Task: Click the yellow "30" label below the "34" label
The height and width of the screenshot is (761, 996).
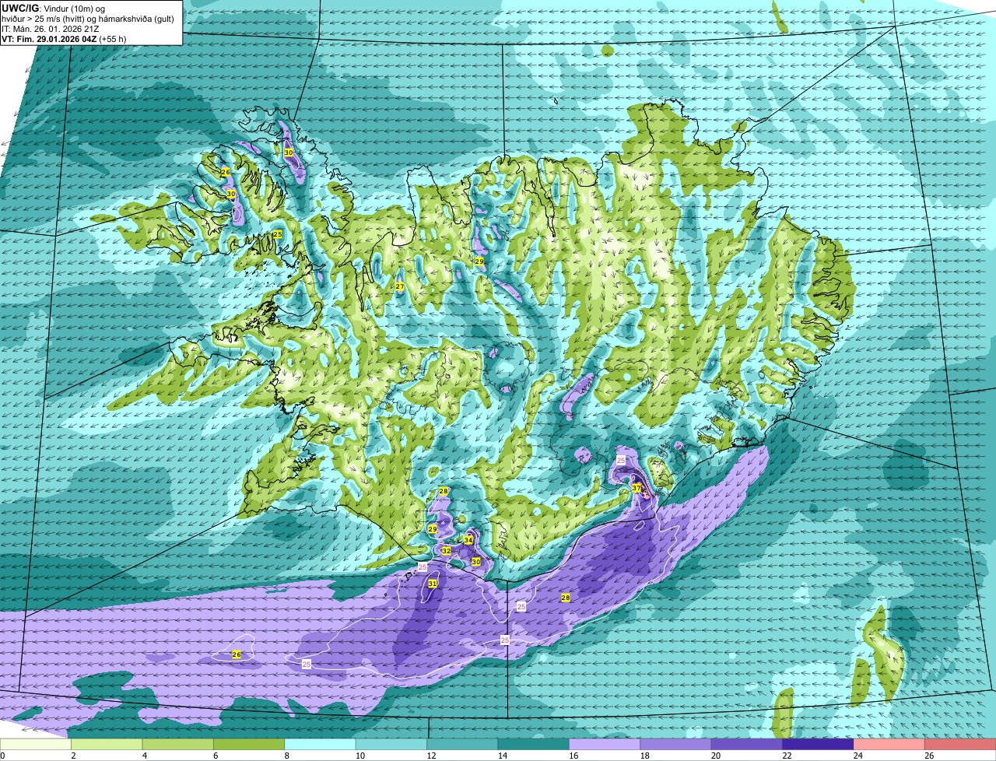Action: [x=475, y=561]
